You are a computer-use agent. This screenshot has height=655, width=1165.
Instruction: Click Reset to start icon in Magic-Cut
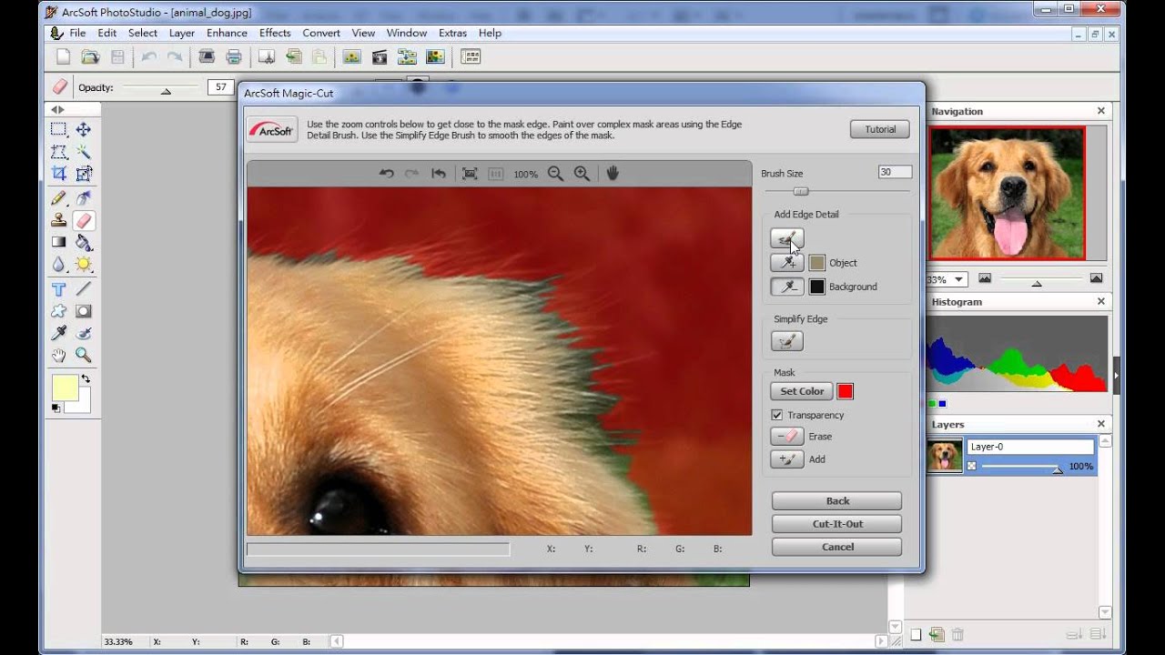(x=439, y=173)
